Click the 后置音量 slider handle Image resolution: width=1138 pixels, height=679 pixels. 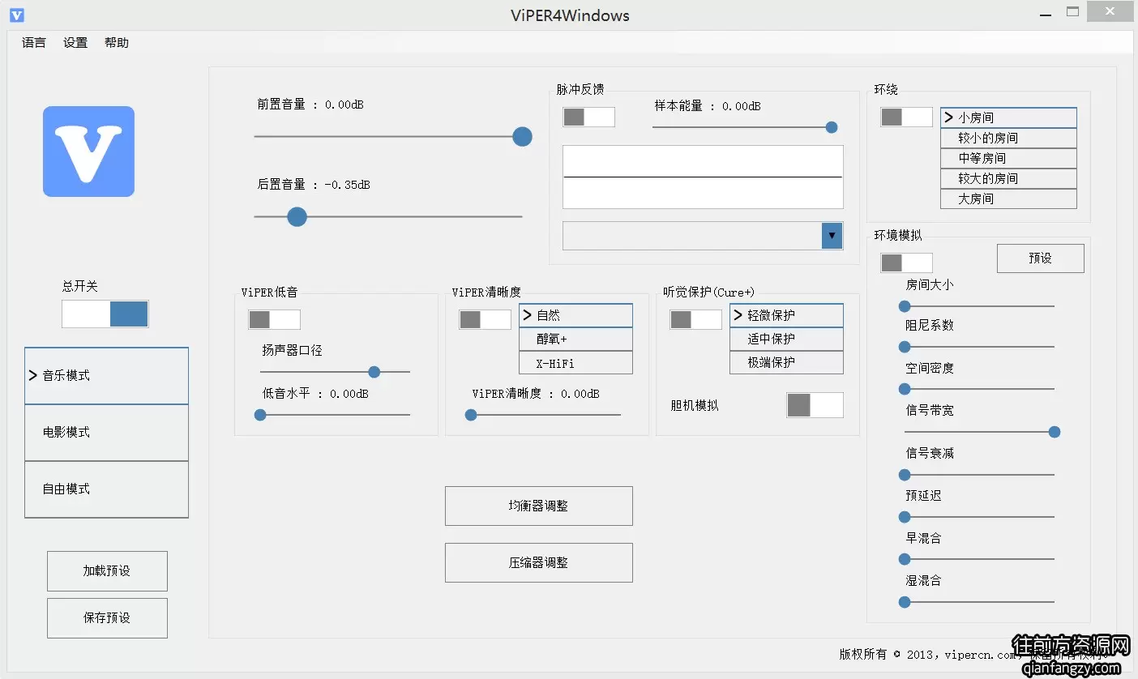[297, 216]
